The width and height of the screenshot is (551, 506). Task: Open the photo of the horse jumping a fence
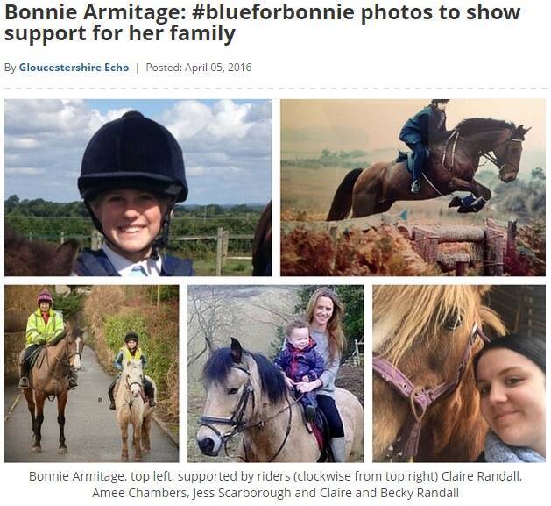click(413, 188)
